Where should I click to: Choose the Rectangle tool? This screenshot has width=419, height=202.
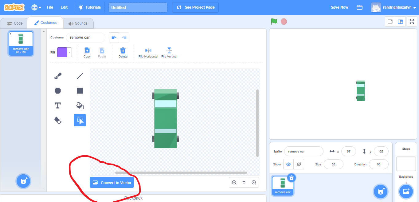pyautogui.click(x=80, y=90)
